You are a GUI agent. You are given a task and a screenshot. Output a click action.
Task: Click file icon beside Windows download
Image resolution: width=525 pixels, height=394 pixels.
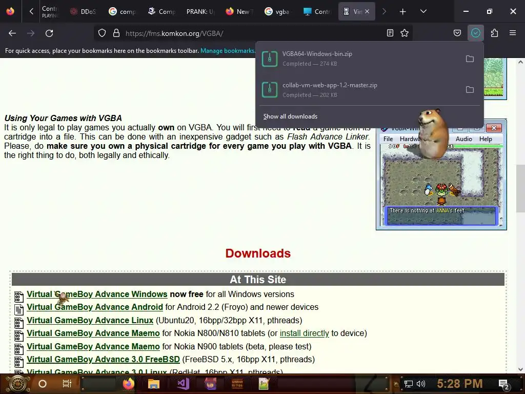tap(19, 297)
